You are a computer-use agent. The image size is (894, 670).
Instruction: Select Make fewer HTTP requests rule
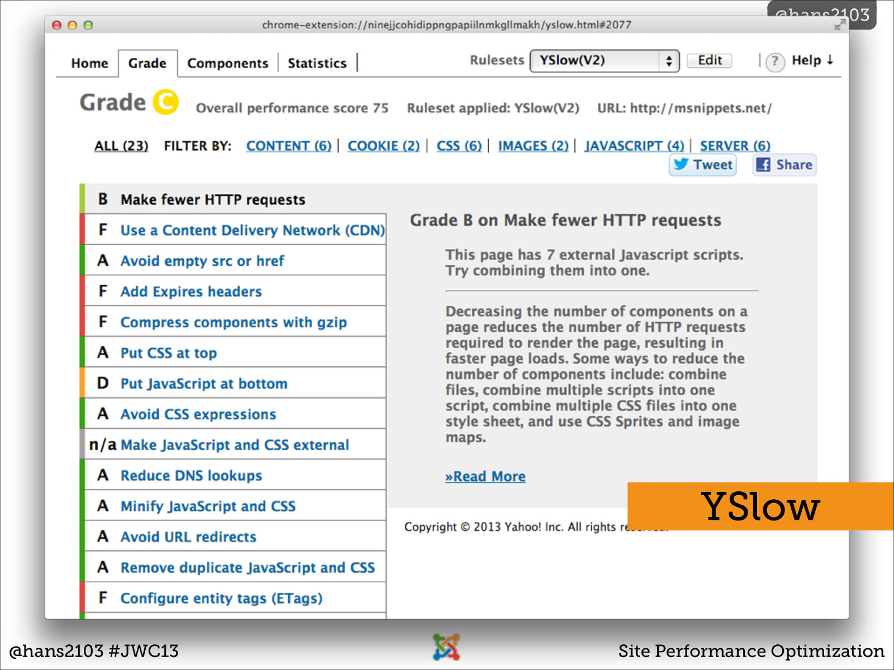click(233, 199)
